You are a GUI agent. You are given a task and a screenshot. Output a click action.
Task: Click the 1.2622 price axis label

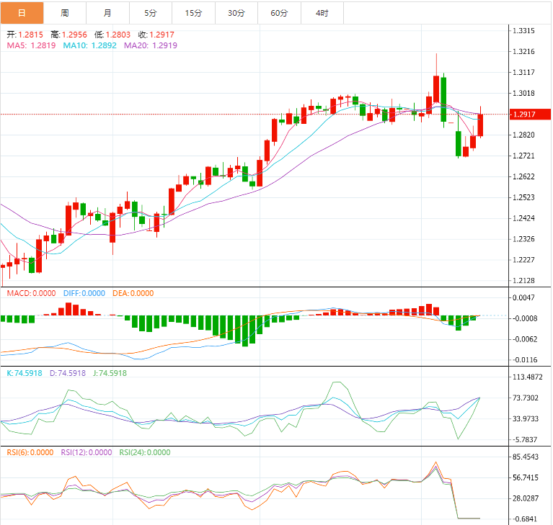523,176
